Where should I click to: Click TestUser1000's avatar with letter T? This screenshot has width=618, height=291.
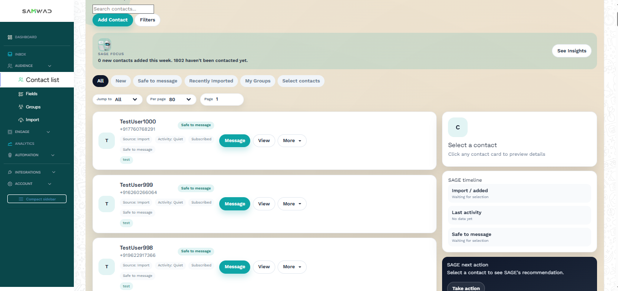107,141
